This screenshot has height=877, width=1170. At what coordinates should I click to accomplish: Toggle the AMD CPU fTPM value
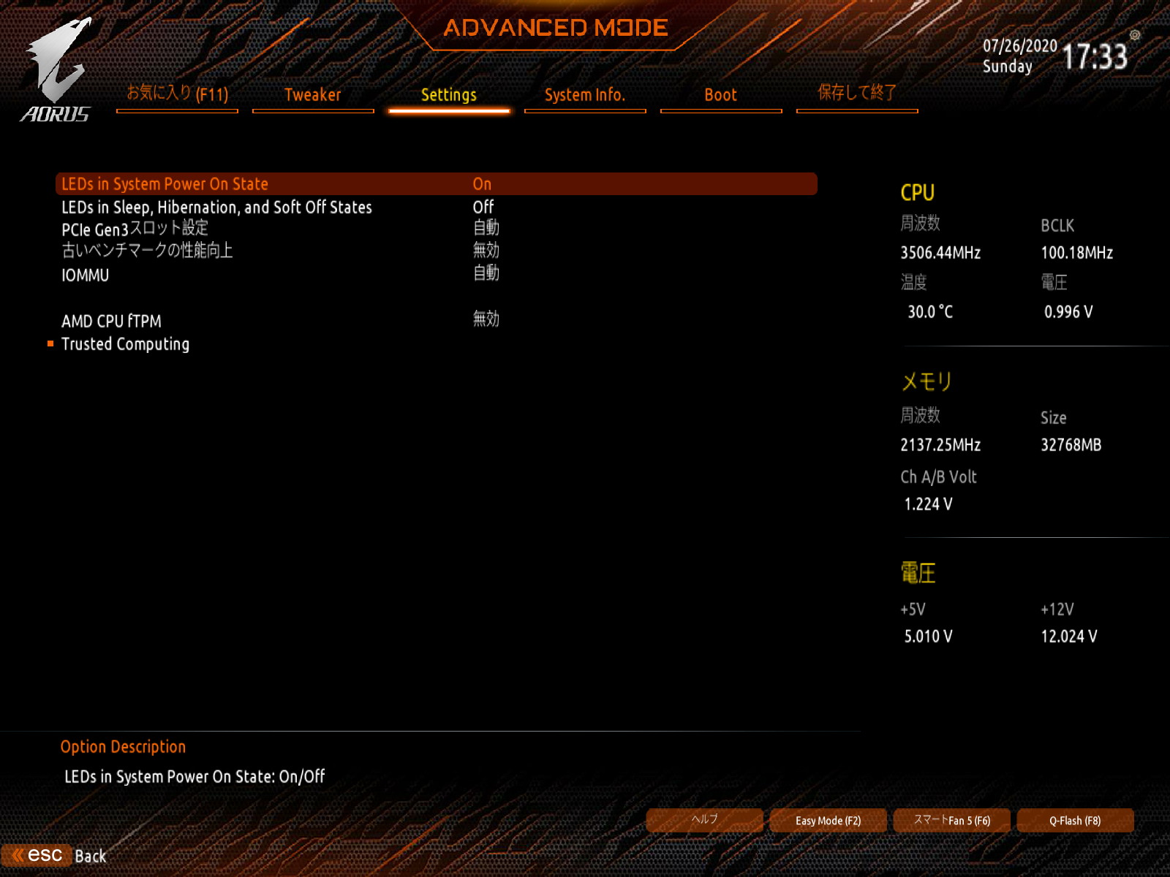[486, 319]
